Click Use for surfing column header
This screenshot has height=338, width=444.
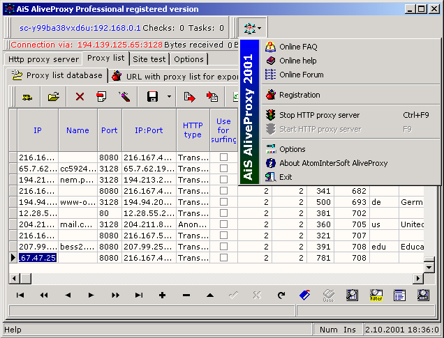(223, 130)
